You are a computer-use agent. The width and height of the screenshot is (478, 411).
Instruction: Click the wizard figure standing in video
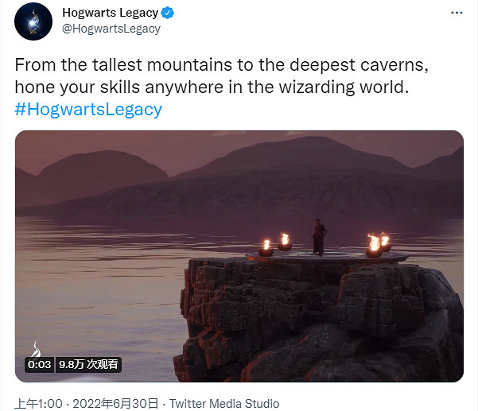click(320, 237)
